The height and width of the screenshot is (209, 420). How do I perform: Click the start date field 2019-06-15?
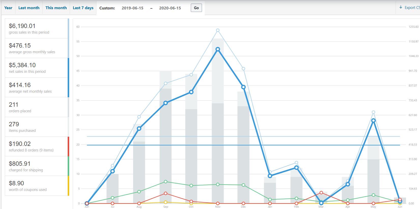132,8
